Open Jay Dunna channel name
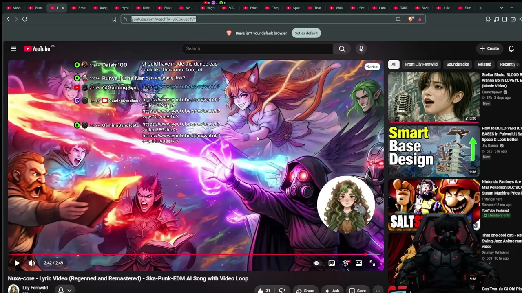 490,146
